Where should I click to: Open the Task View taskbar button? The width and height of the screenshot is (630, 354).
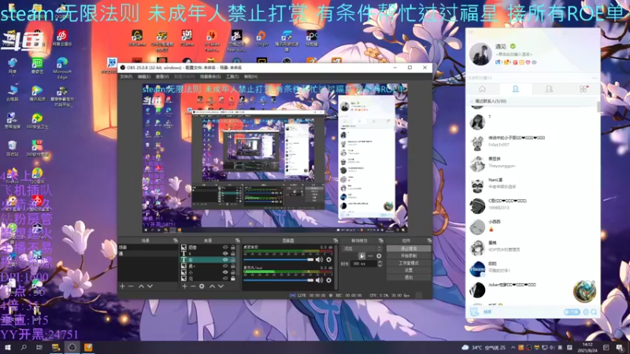click(x=39, y=347)
